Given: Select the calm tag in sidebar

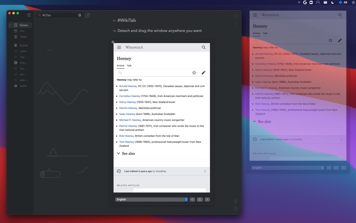Looking at the screenshot, I should coord(21,51).
